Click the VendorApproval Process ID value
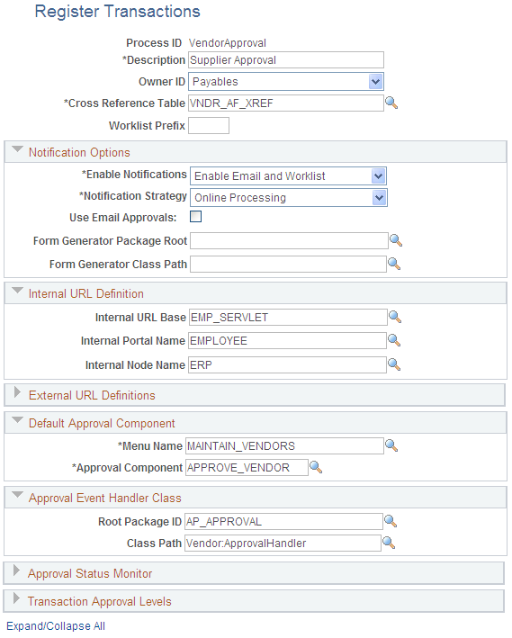 [228, 43]
